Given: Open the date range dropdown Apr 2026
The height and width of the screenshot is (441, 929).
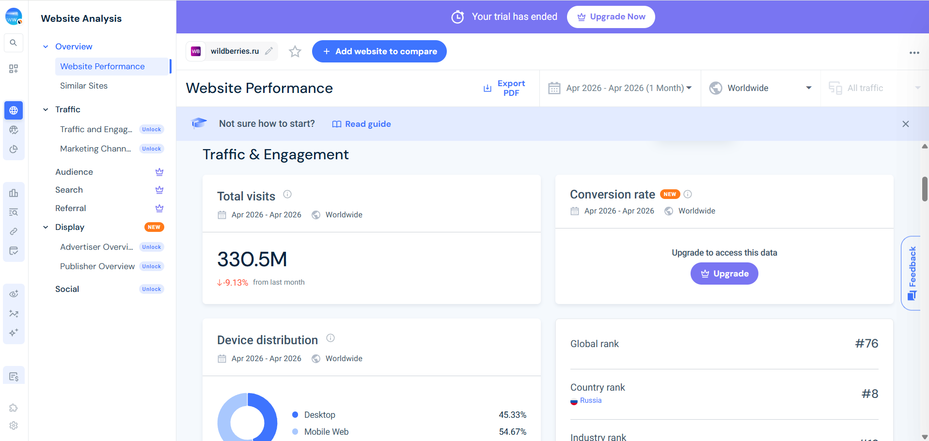Looking at the screenshot, I should click(x=620, y=88).
